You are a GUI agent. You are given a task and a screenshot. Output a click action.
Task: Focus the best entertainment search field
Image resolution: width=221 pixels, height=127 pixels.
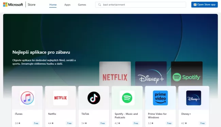pyautogui.click(x=140, y=5)
